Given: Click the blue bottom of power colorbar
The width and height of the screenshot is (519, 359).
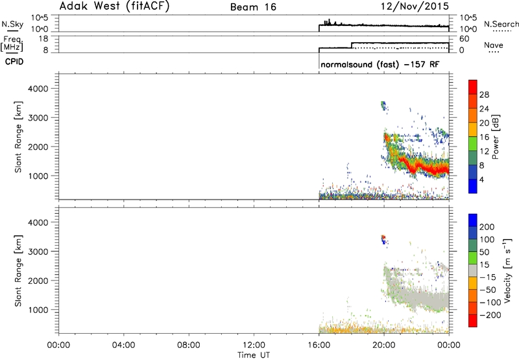Looking at the screenshot, I should [473, 186].
